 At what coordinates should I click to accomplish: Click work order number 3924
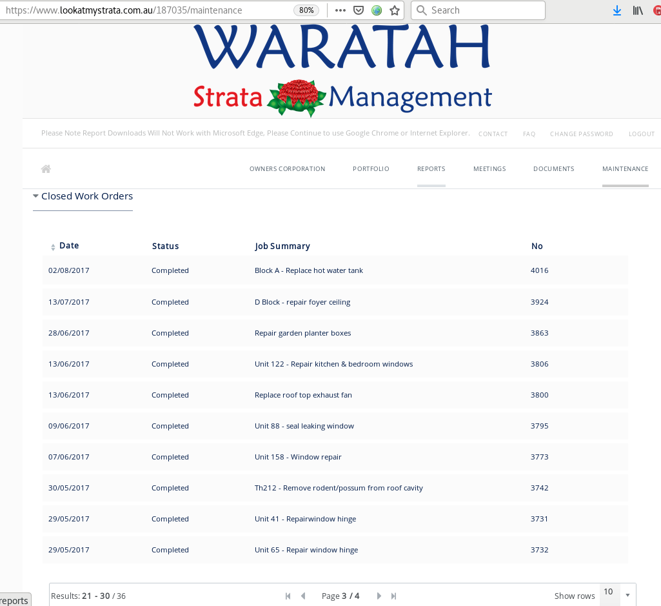(540, 302)
